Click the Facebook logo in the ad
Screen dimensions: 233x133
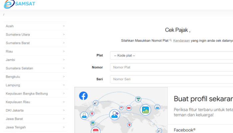[83, 96]
